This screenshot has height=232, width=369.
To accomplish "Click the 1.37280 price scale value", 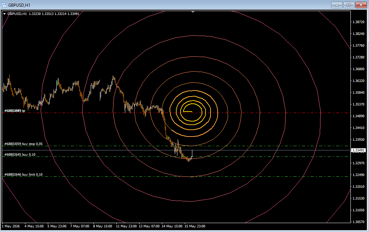I will tap(358, 57).
